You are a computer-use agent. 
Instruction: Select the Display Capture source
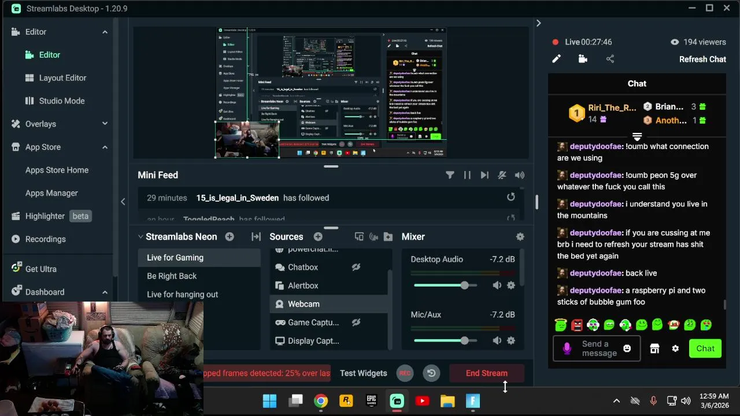point(329,341)
